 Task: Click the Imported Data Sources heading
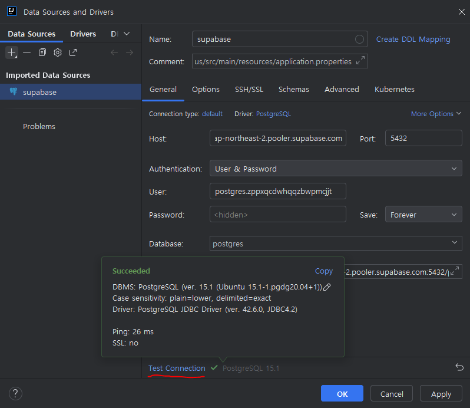click(48, 75)
